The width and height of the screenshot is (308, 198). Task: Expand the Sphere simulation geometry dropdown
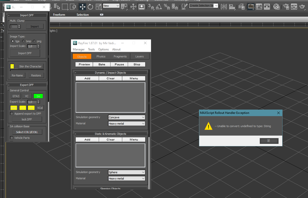click(x=127, y=172)
